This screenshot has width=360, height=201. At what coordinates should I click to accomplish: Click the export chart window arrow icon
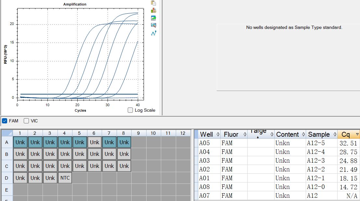coord(153,18)
